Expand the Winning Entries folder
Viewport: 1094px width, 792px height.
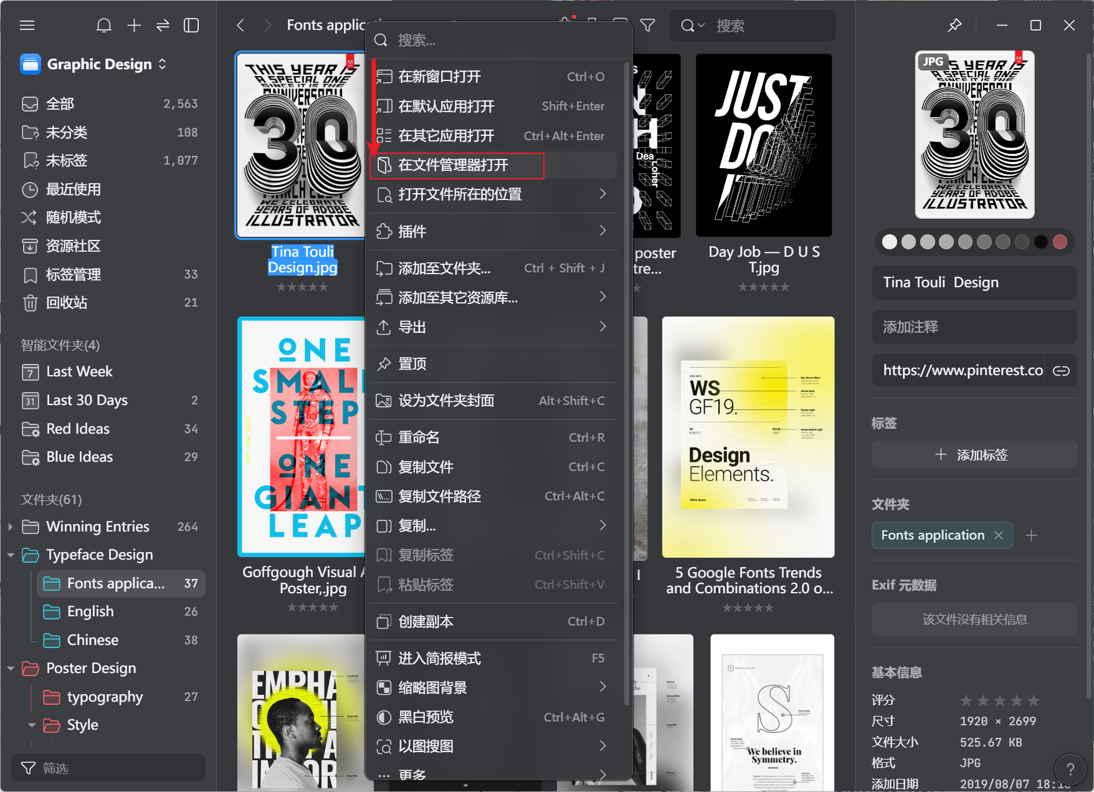click(x=10, y=527)
